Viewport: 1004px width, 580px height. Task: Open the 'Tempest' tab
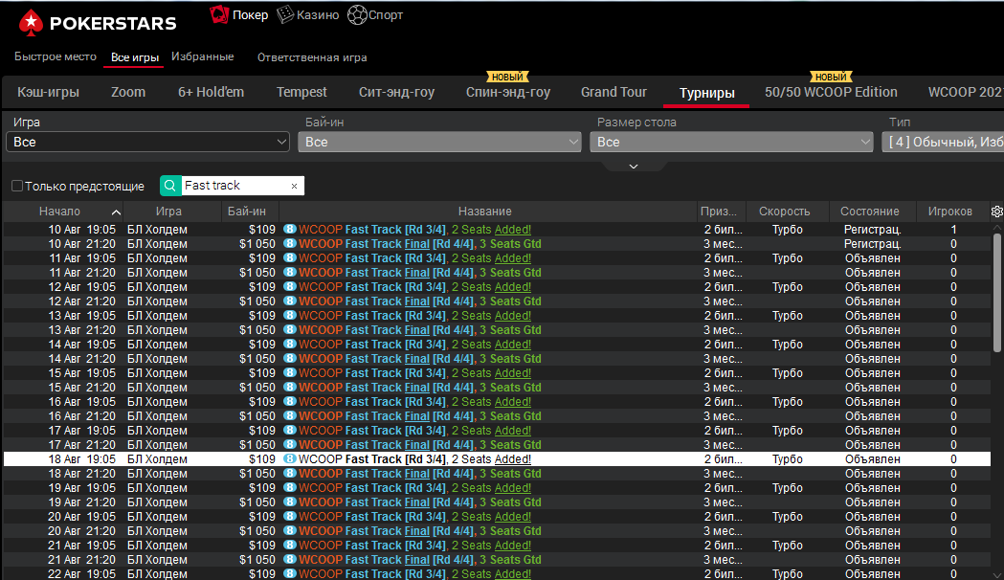301,92
